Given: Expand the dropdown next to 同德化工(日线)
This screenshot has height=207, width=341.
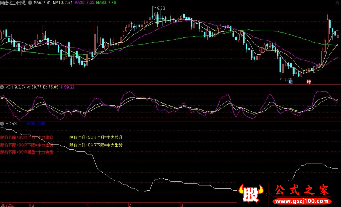Looking at the screenshot, I should 29,3.
